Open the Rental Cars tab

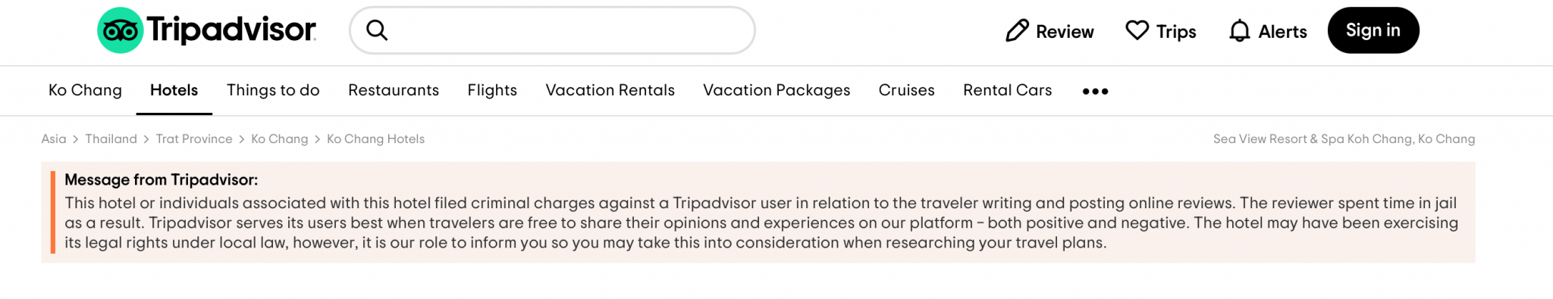(1008, 90)
